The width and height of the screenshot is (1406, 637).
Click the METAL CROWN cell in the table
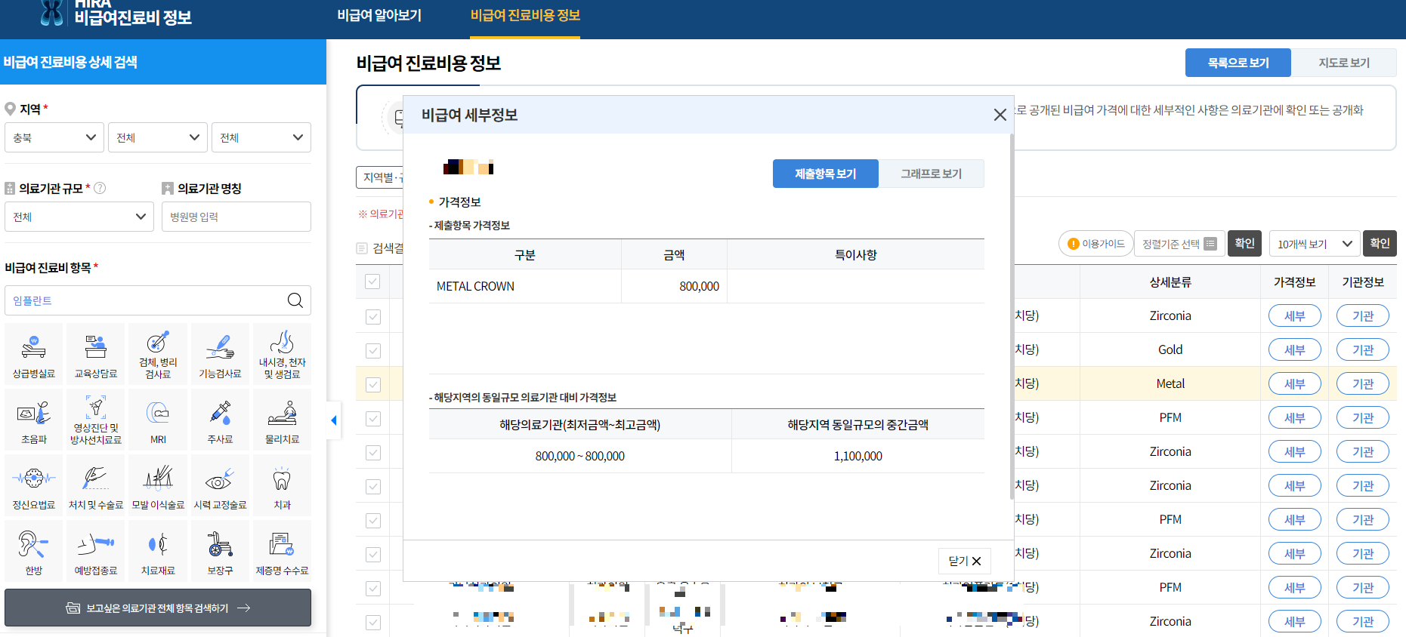(525, 287)
